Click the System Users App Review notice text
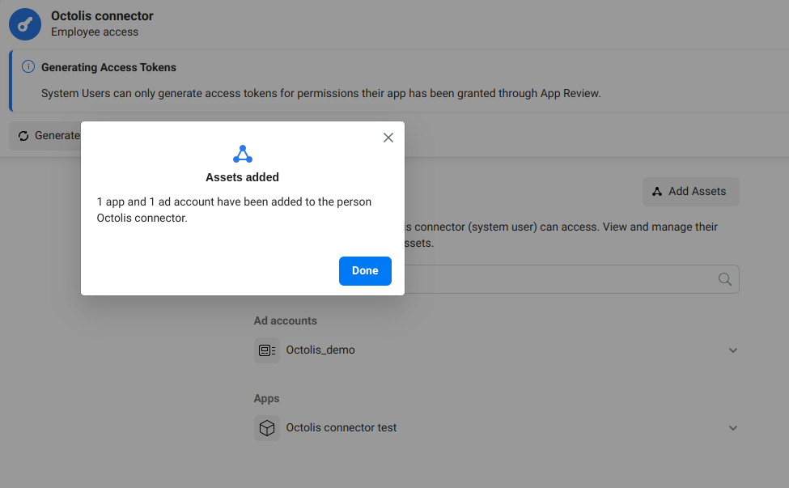Screen dimensions: 789x488 tap(321, 94)
